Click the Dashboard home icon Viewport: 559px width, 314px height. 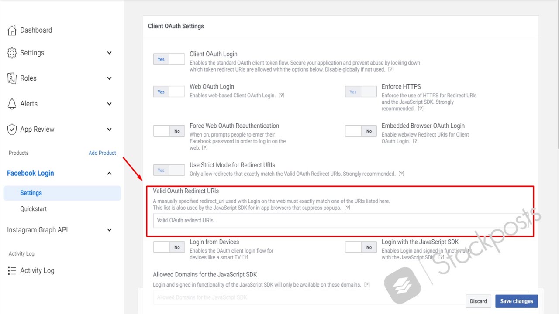pyautogui.click(x=12, y=30)
